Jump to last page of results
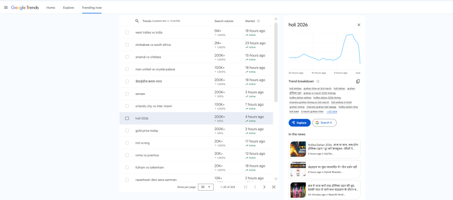The width and height of the screenshot is (453, 200). pos(273,187)
